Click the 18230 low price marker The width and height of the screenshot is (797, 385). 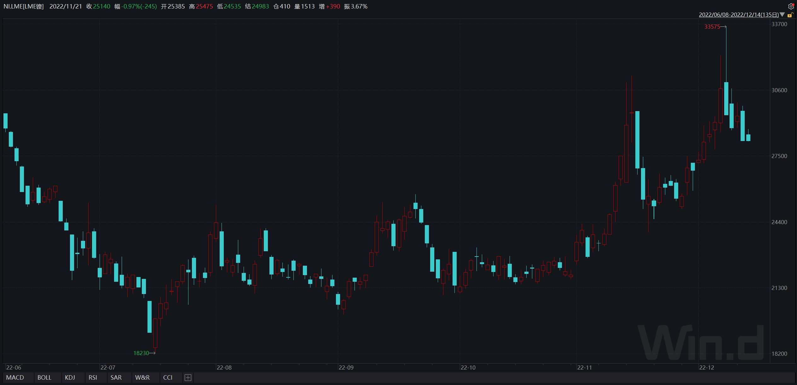point(141,353)
